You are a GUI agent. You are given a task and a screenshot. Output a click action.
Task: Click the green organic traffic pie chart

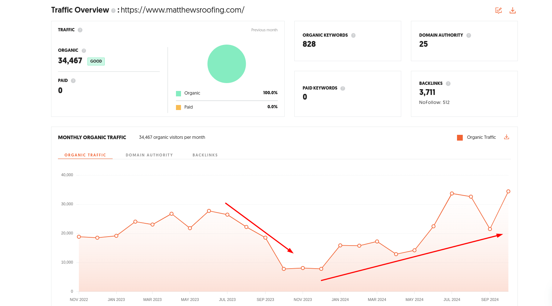point(227,64)
